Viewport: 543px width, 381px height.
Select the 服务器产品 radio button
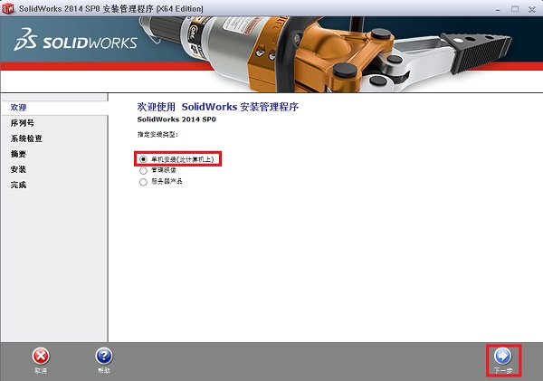[x=143, y=182]
